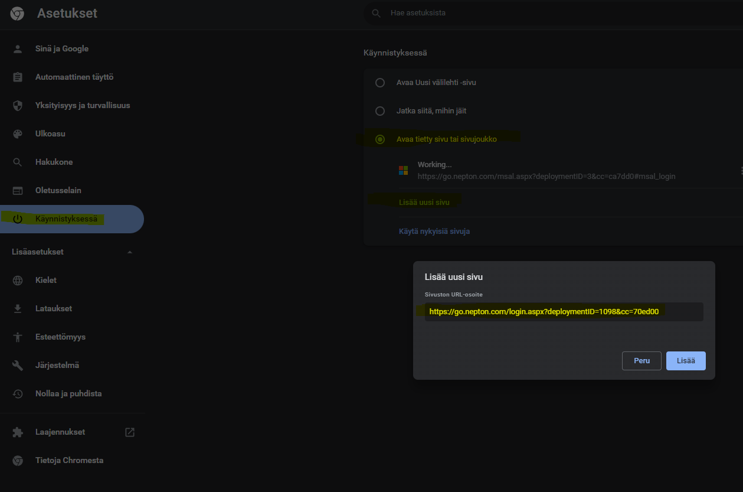Click the Sinä ja Google person icon
The image size is (743, 492).
[18, 48]
